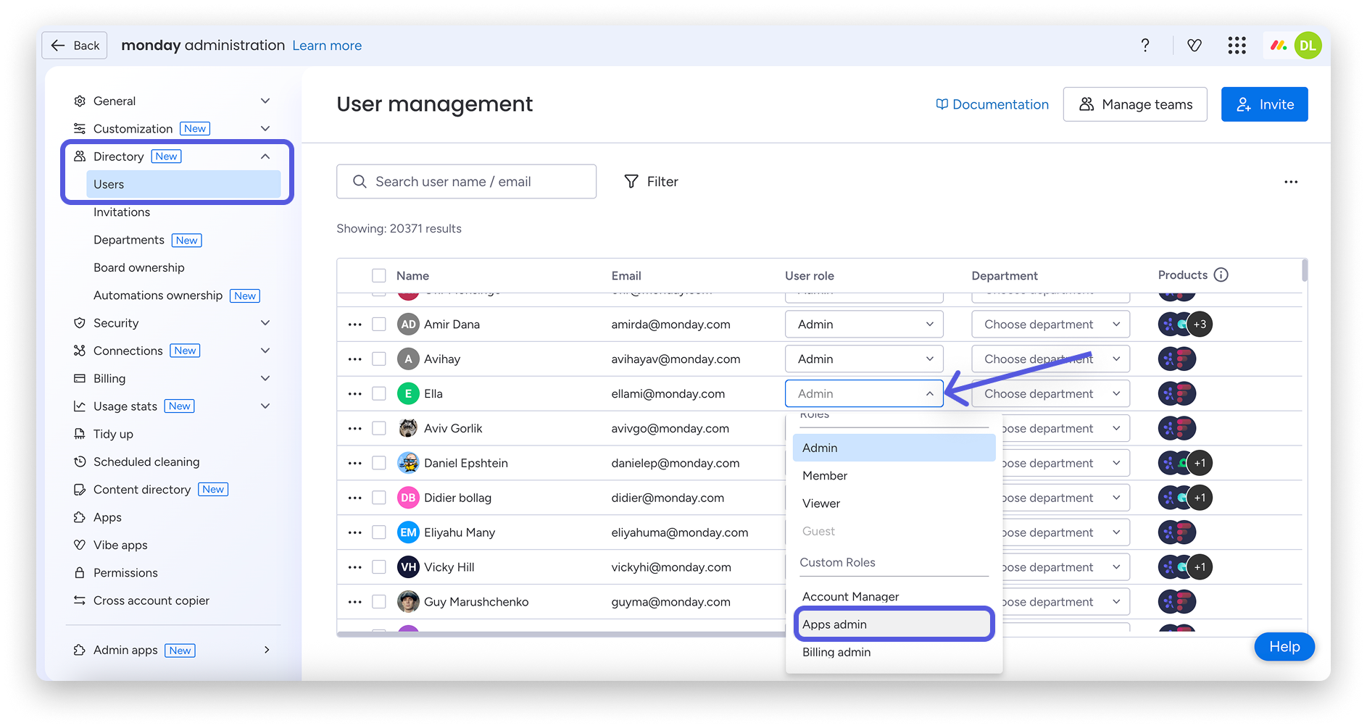This screenshot has width=1367, height=728.
Task: Select the checkbox for Eliyahu Many
Action: [379, 533]
